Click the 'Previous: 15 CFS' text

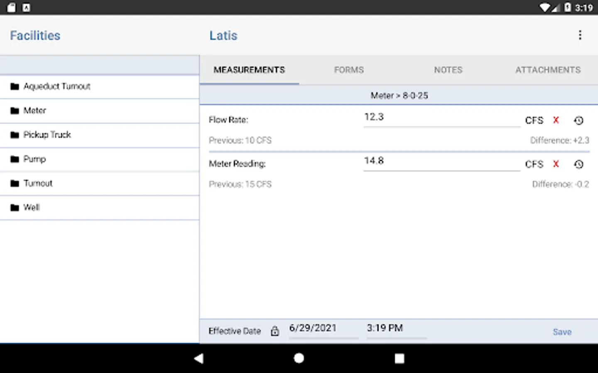pyautogui.click(x=240, y=184)
